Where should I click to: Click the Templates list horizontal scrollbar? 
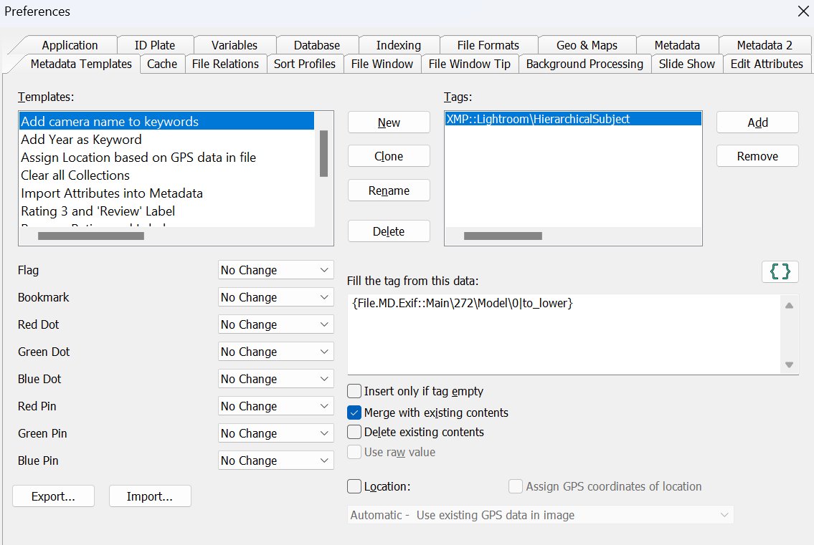pos(91,236)
